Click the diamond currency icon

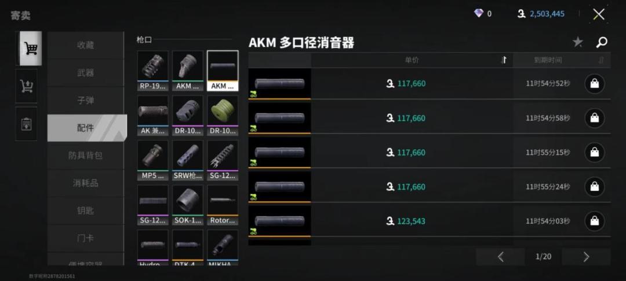(x=478, y=13)
